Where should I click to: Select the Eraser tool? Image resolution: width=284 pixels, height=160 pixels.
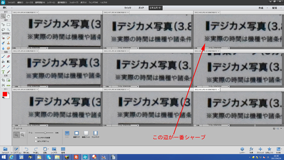click(x=9, y=57)
